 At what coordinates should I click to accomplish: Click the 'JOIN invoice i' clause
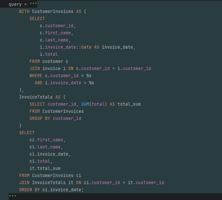47,68
